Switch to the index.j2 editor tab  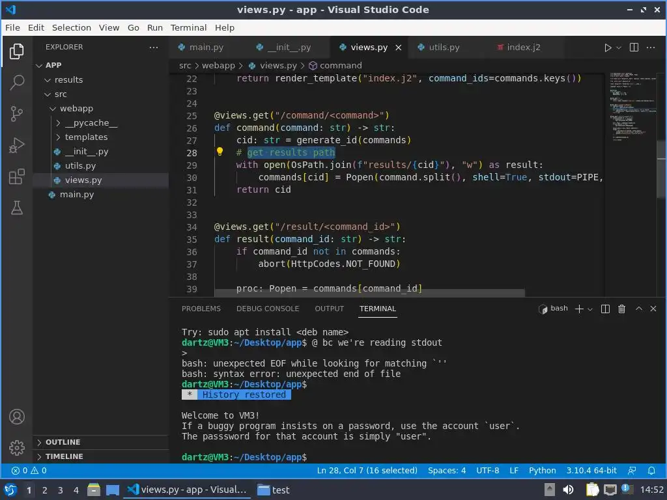pos(524,47)
